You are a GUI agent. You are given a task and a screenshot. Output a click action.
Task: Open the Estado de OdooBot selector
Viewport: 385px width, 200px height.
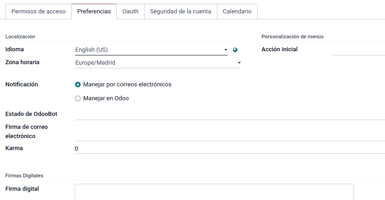tap(230, 115)
